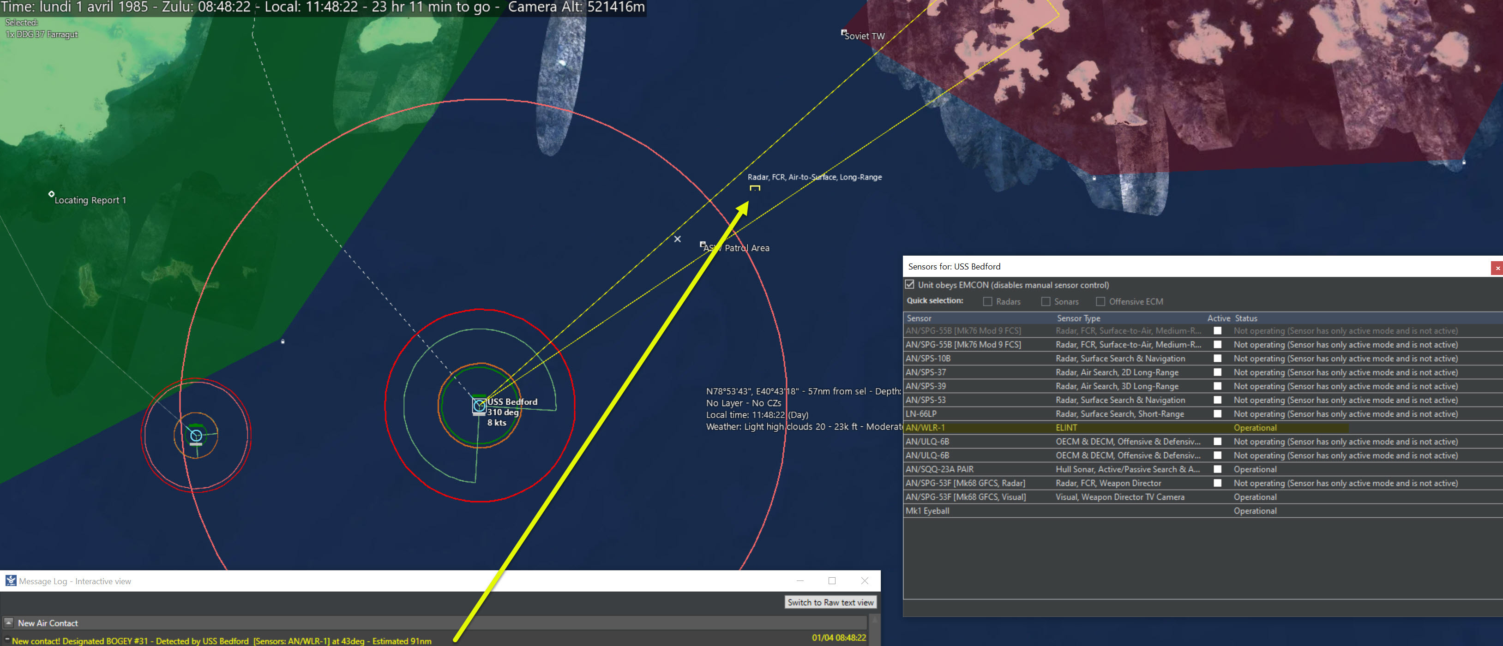This screenshot has height=646, width=1503.
Task: Click the Locating Report 1 reference point
Action: (51, 194)
